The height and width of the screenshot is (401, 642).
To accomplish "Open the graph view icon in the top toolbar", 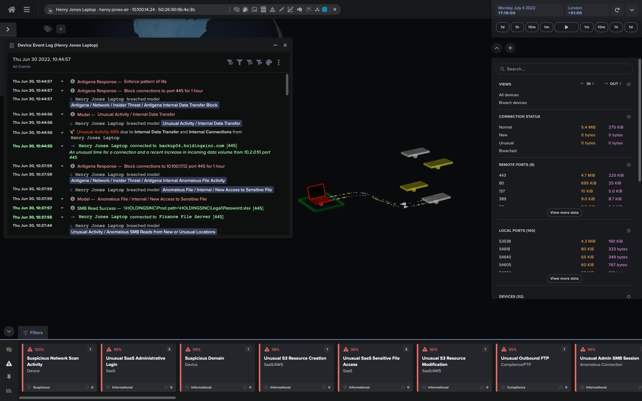I will pos(290,9).
